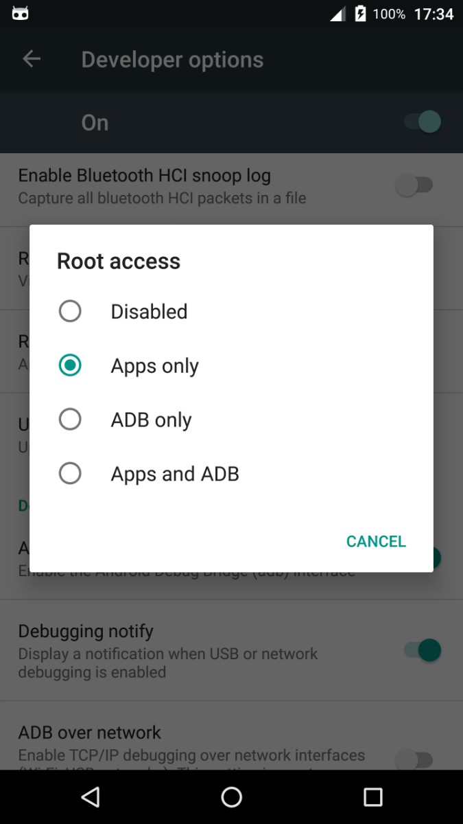Open recent apps with the square button

click(x=372, y=797)
